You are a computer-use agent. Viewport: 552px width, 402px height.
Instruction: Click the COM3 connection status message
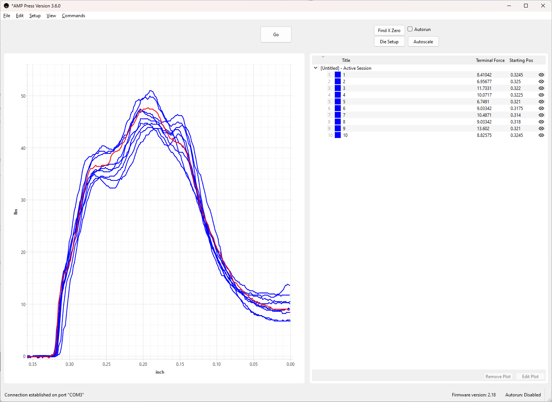pyautogui.click(x=44, y=395)
